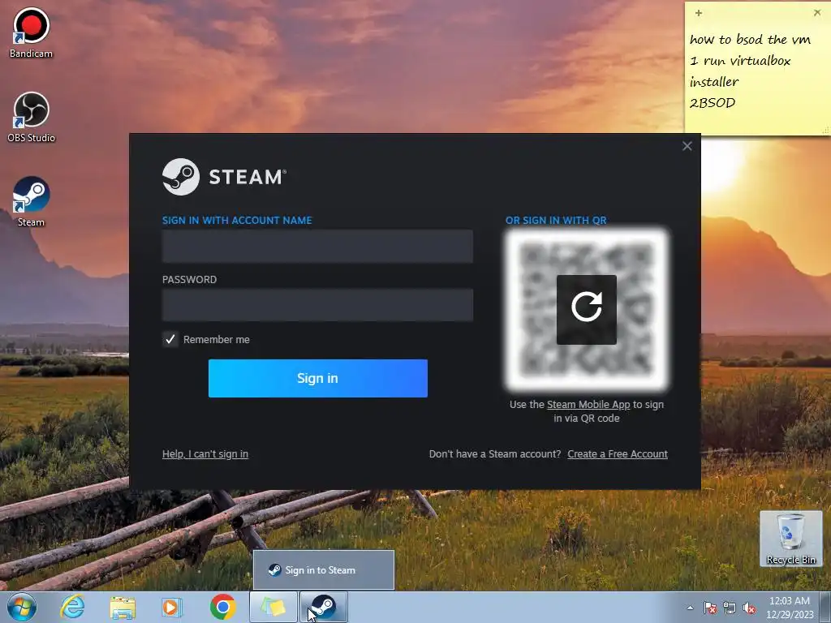Image resolution: width=831 pixels, height=623 pixels.
Task: Open Google Chrome from the taskbar
Action: (x=222, y=607)
